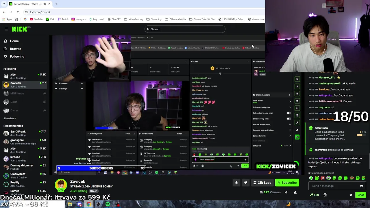
Task: Open the Můj rozvrh bookmark
Action: 97,19
